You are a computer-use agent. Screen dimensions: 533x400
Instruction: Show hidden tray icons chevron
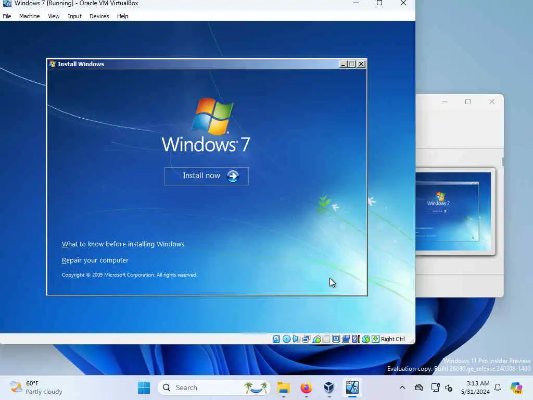(402, 387)
